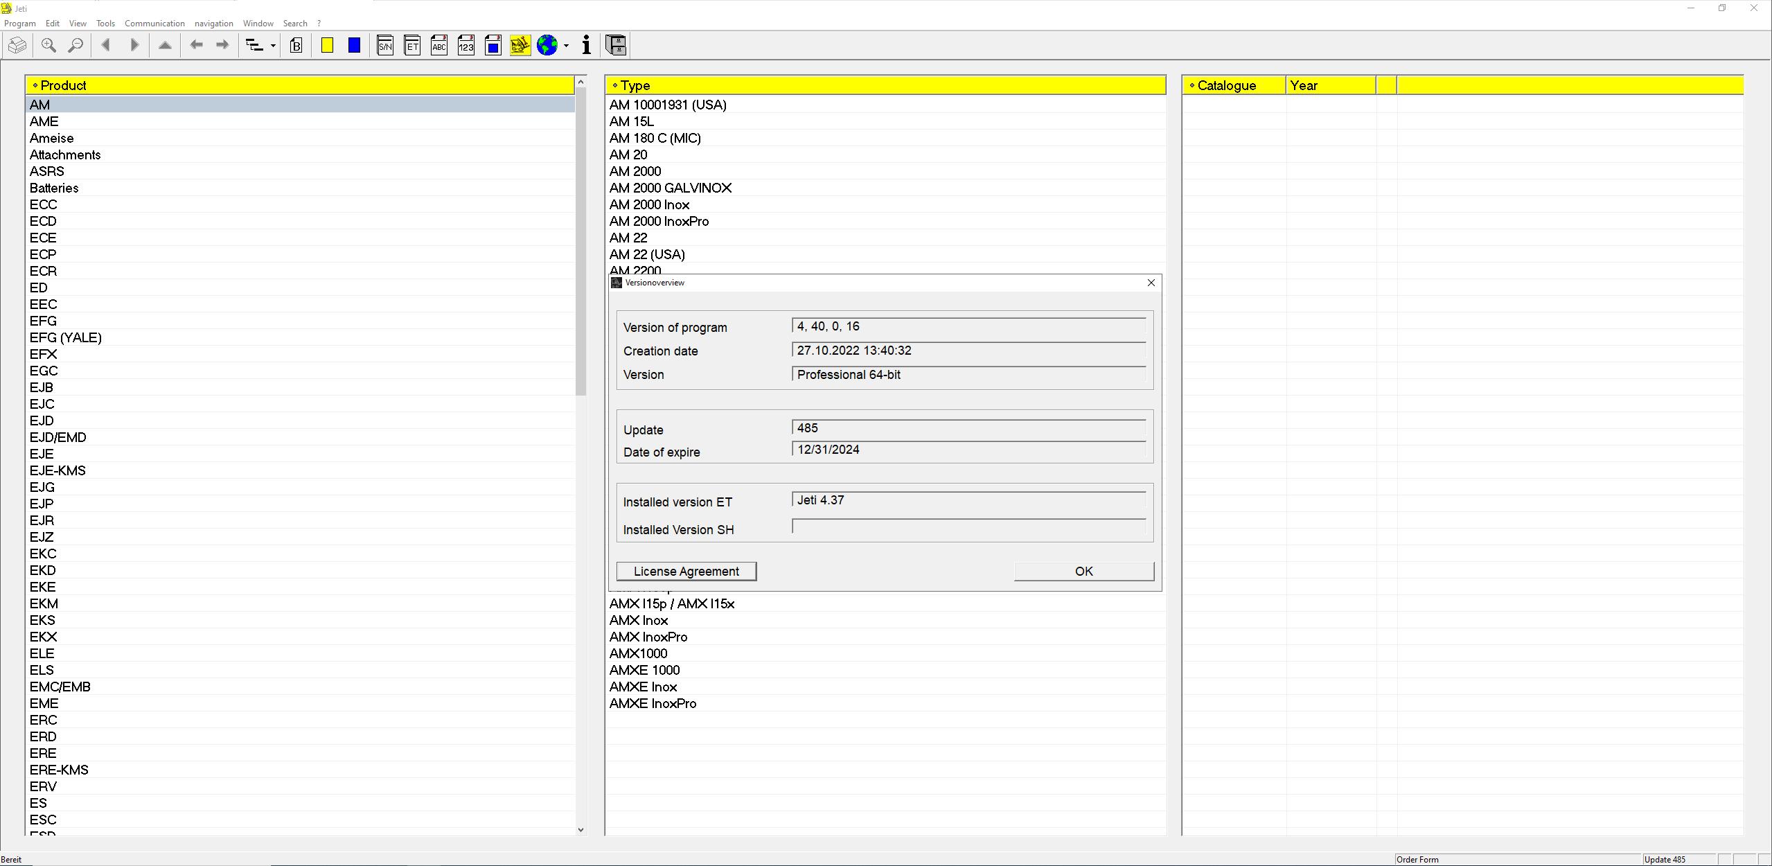1772x866 pixels.
Task: Click the yellow forklift tools icon
Action: point(520,46)
